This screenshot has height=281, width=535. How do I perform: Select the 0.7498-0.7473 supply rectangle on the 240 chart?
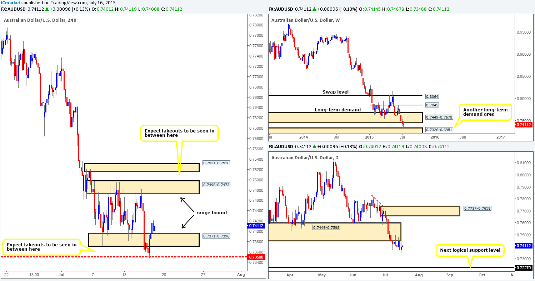[x=142, y=187]
